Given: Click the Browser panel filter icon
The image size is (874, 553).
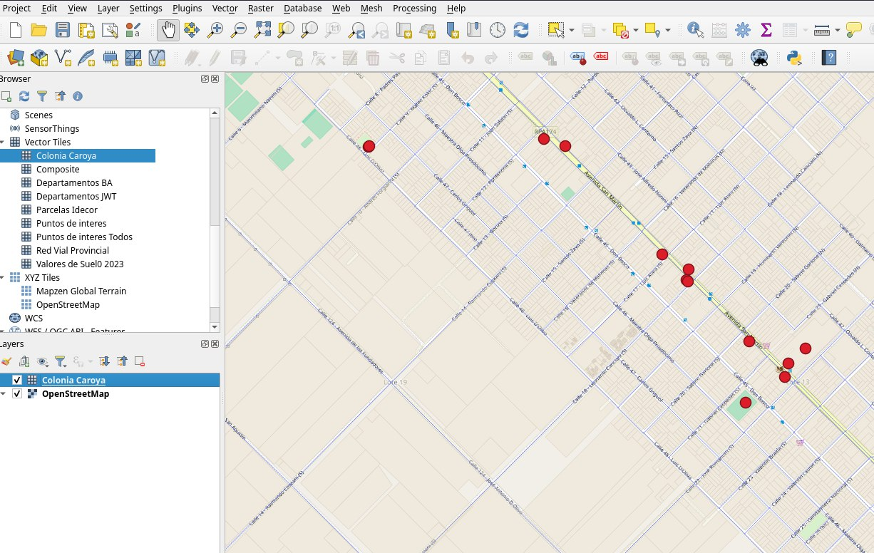Looking at the screenshot, I should click(x=42, y=95).
